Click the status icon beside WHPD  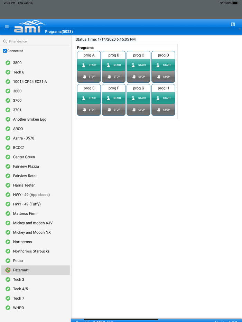click(x=8, y=308)
